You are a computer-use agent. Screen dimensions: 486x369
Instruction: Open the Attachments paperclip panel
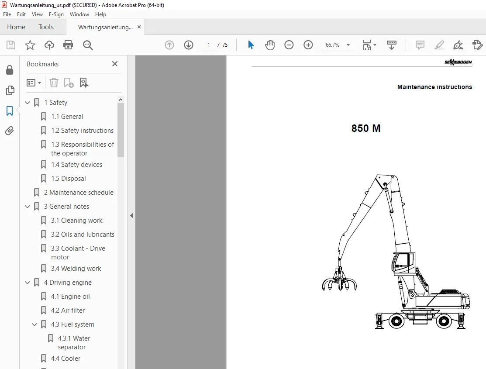coord(10,131)
